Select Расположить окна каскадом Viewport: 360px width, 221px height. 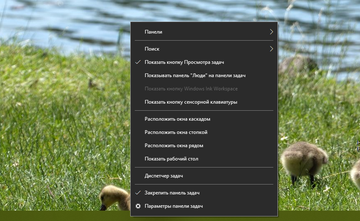point(204,119)
